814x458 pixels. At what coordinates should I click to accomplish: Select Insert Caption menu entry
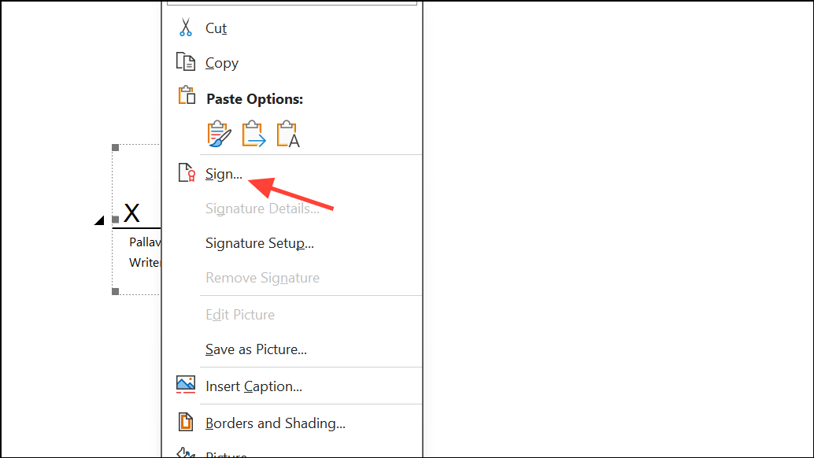(x=252, y=386)
